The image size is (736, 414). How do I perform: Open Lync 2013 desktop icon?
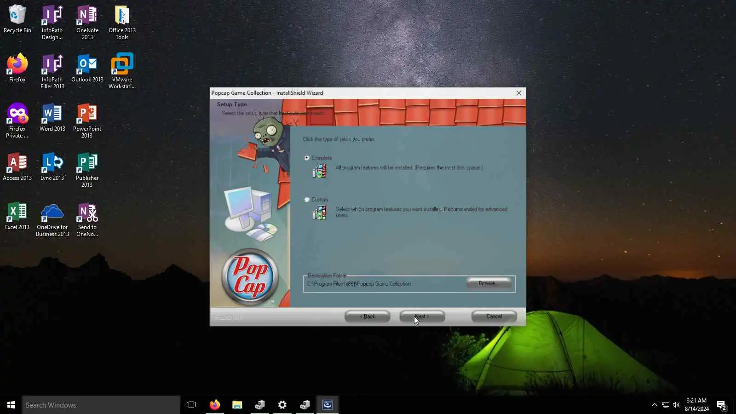pos(52,167)
